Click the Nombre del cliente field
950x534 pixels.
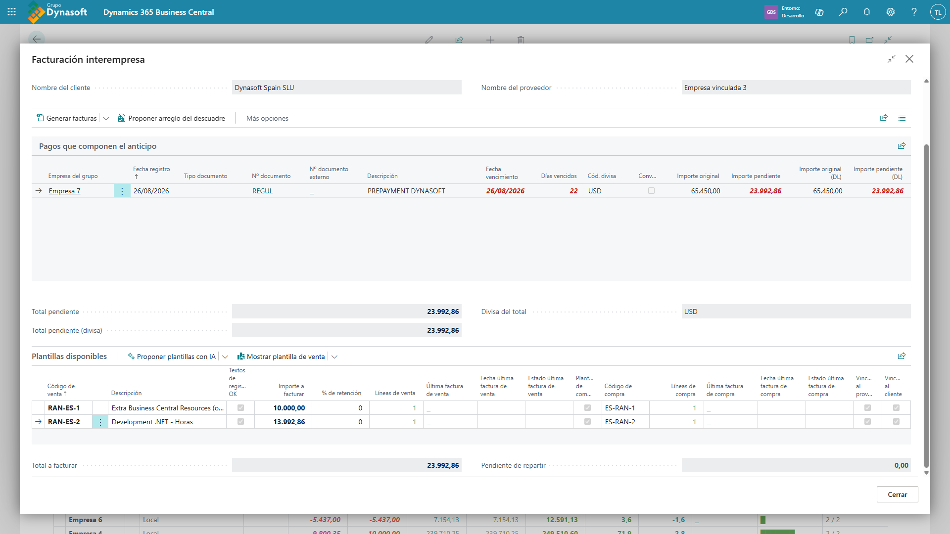(346, 88)
